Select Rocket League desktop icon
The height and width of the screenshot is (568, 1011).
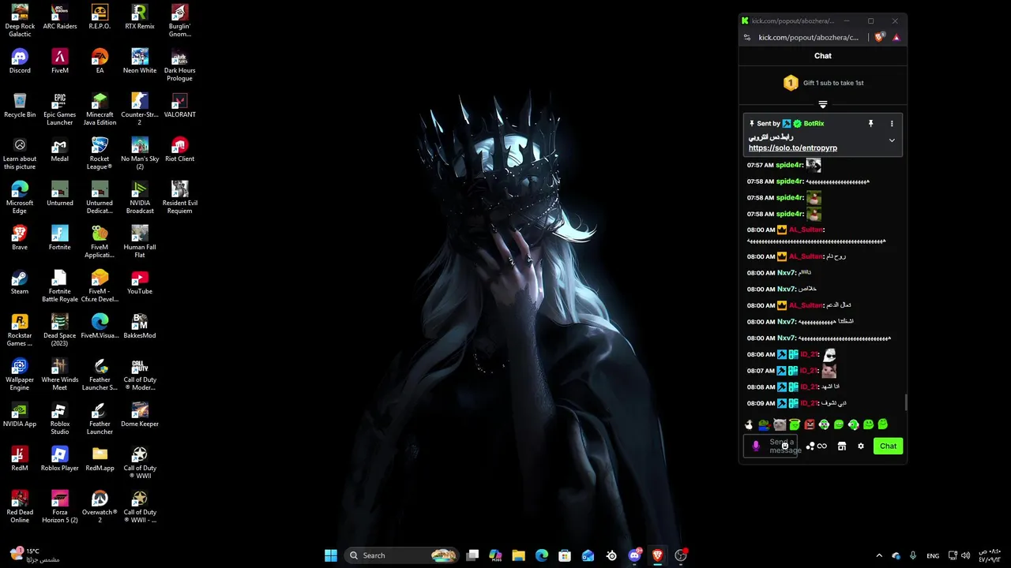coord(100,154)
